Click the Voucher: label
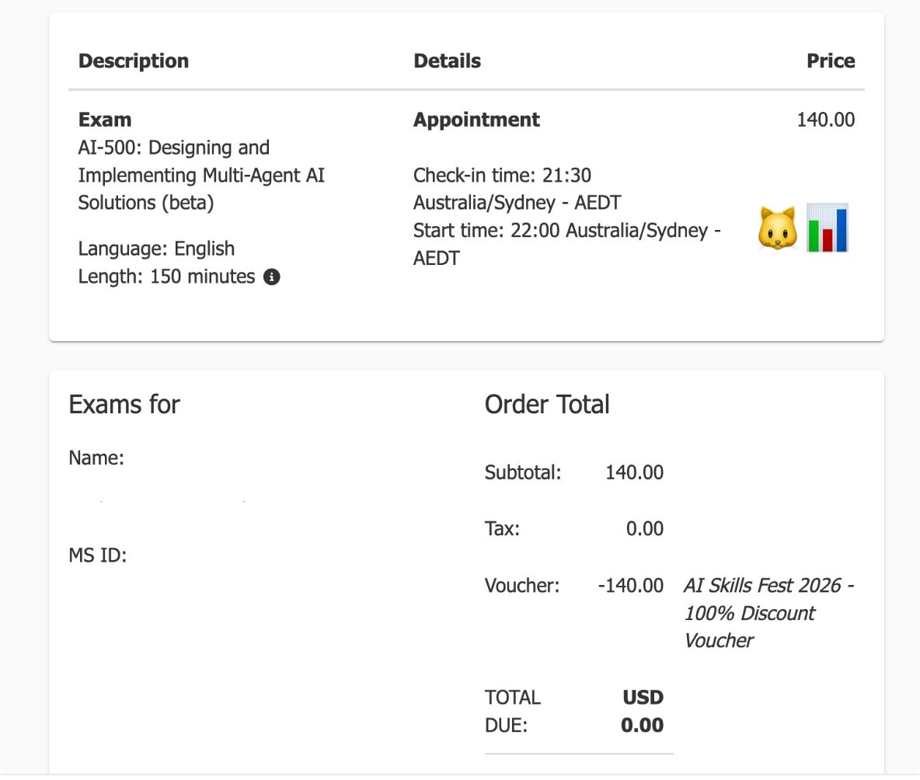Image resolution: width=920 pixels, height=780 pixels. pyautogui.click(x=522, y=585)
